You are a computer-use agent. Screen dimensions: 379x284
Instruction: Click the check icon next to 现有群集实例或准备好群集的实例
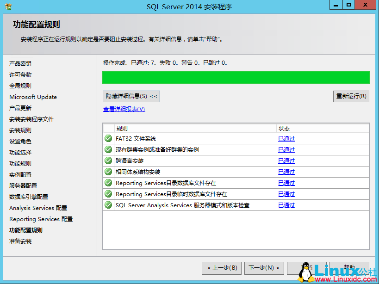108,149
